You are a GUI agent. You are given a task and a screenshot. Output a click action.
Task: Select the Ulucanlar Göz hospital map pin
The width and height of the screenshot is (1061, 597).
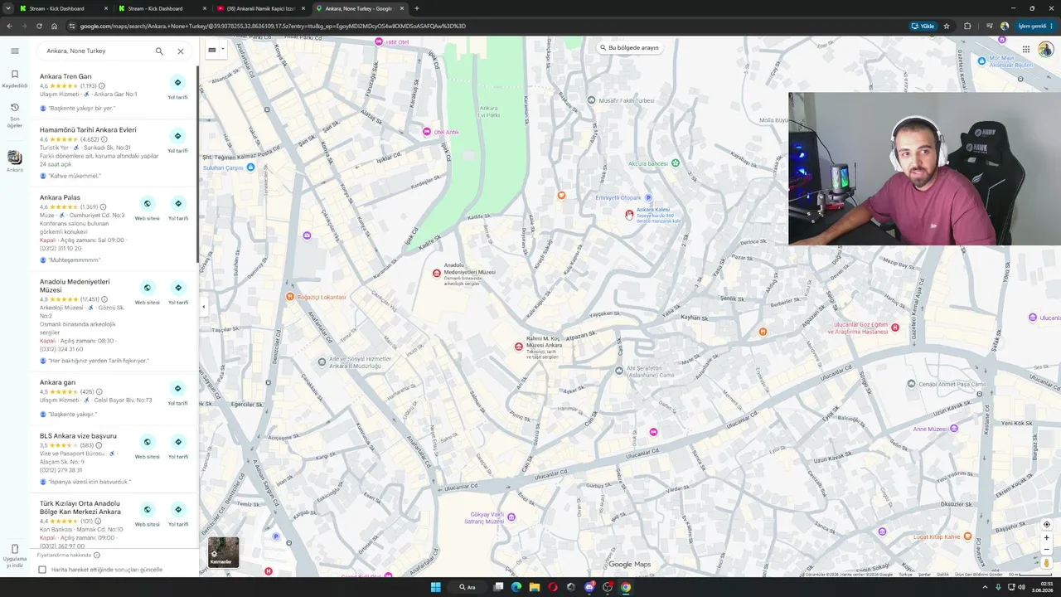[x=894, y=328]
